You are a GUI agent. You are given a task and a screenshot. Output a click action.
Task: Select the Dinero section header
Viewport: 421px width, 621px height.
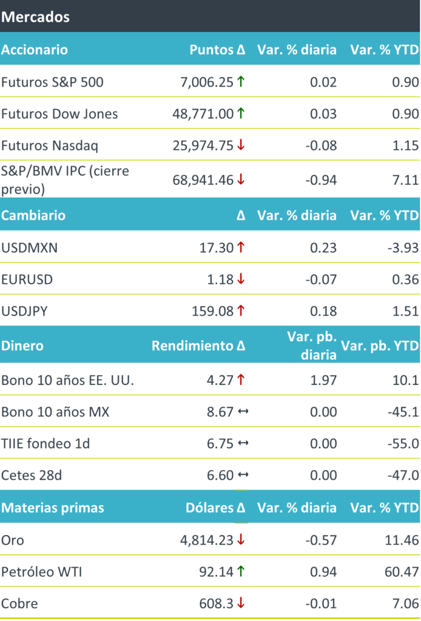[22, 346]
